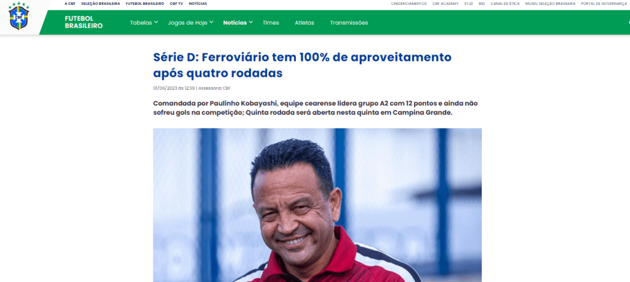Open the Times menu item
Viewport: 630px width, 282px height.
(271, 23)
